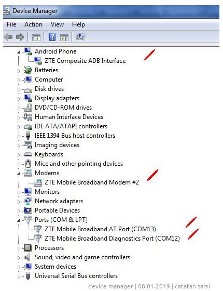Expand the DVD/CD-ROM drives arrow
The height and width of the screenshot is (291, 223).
coord(19,108)
